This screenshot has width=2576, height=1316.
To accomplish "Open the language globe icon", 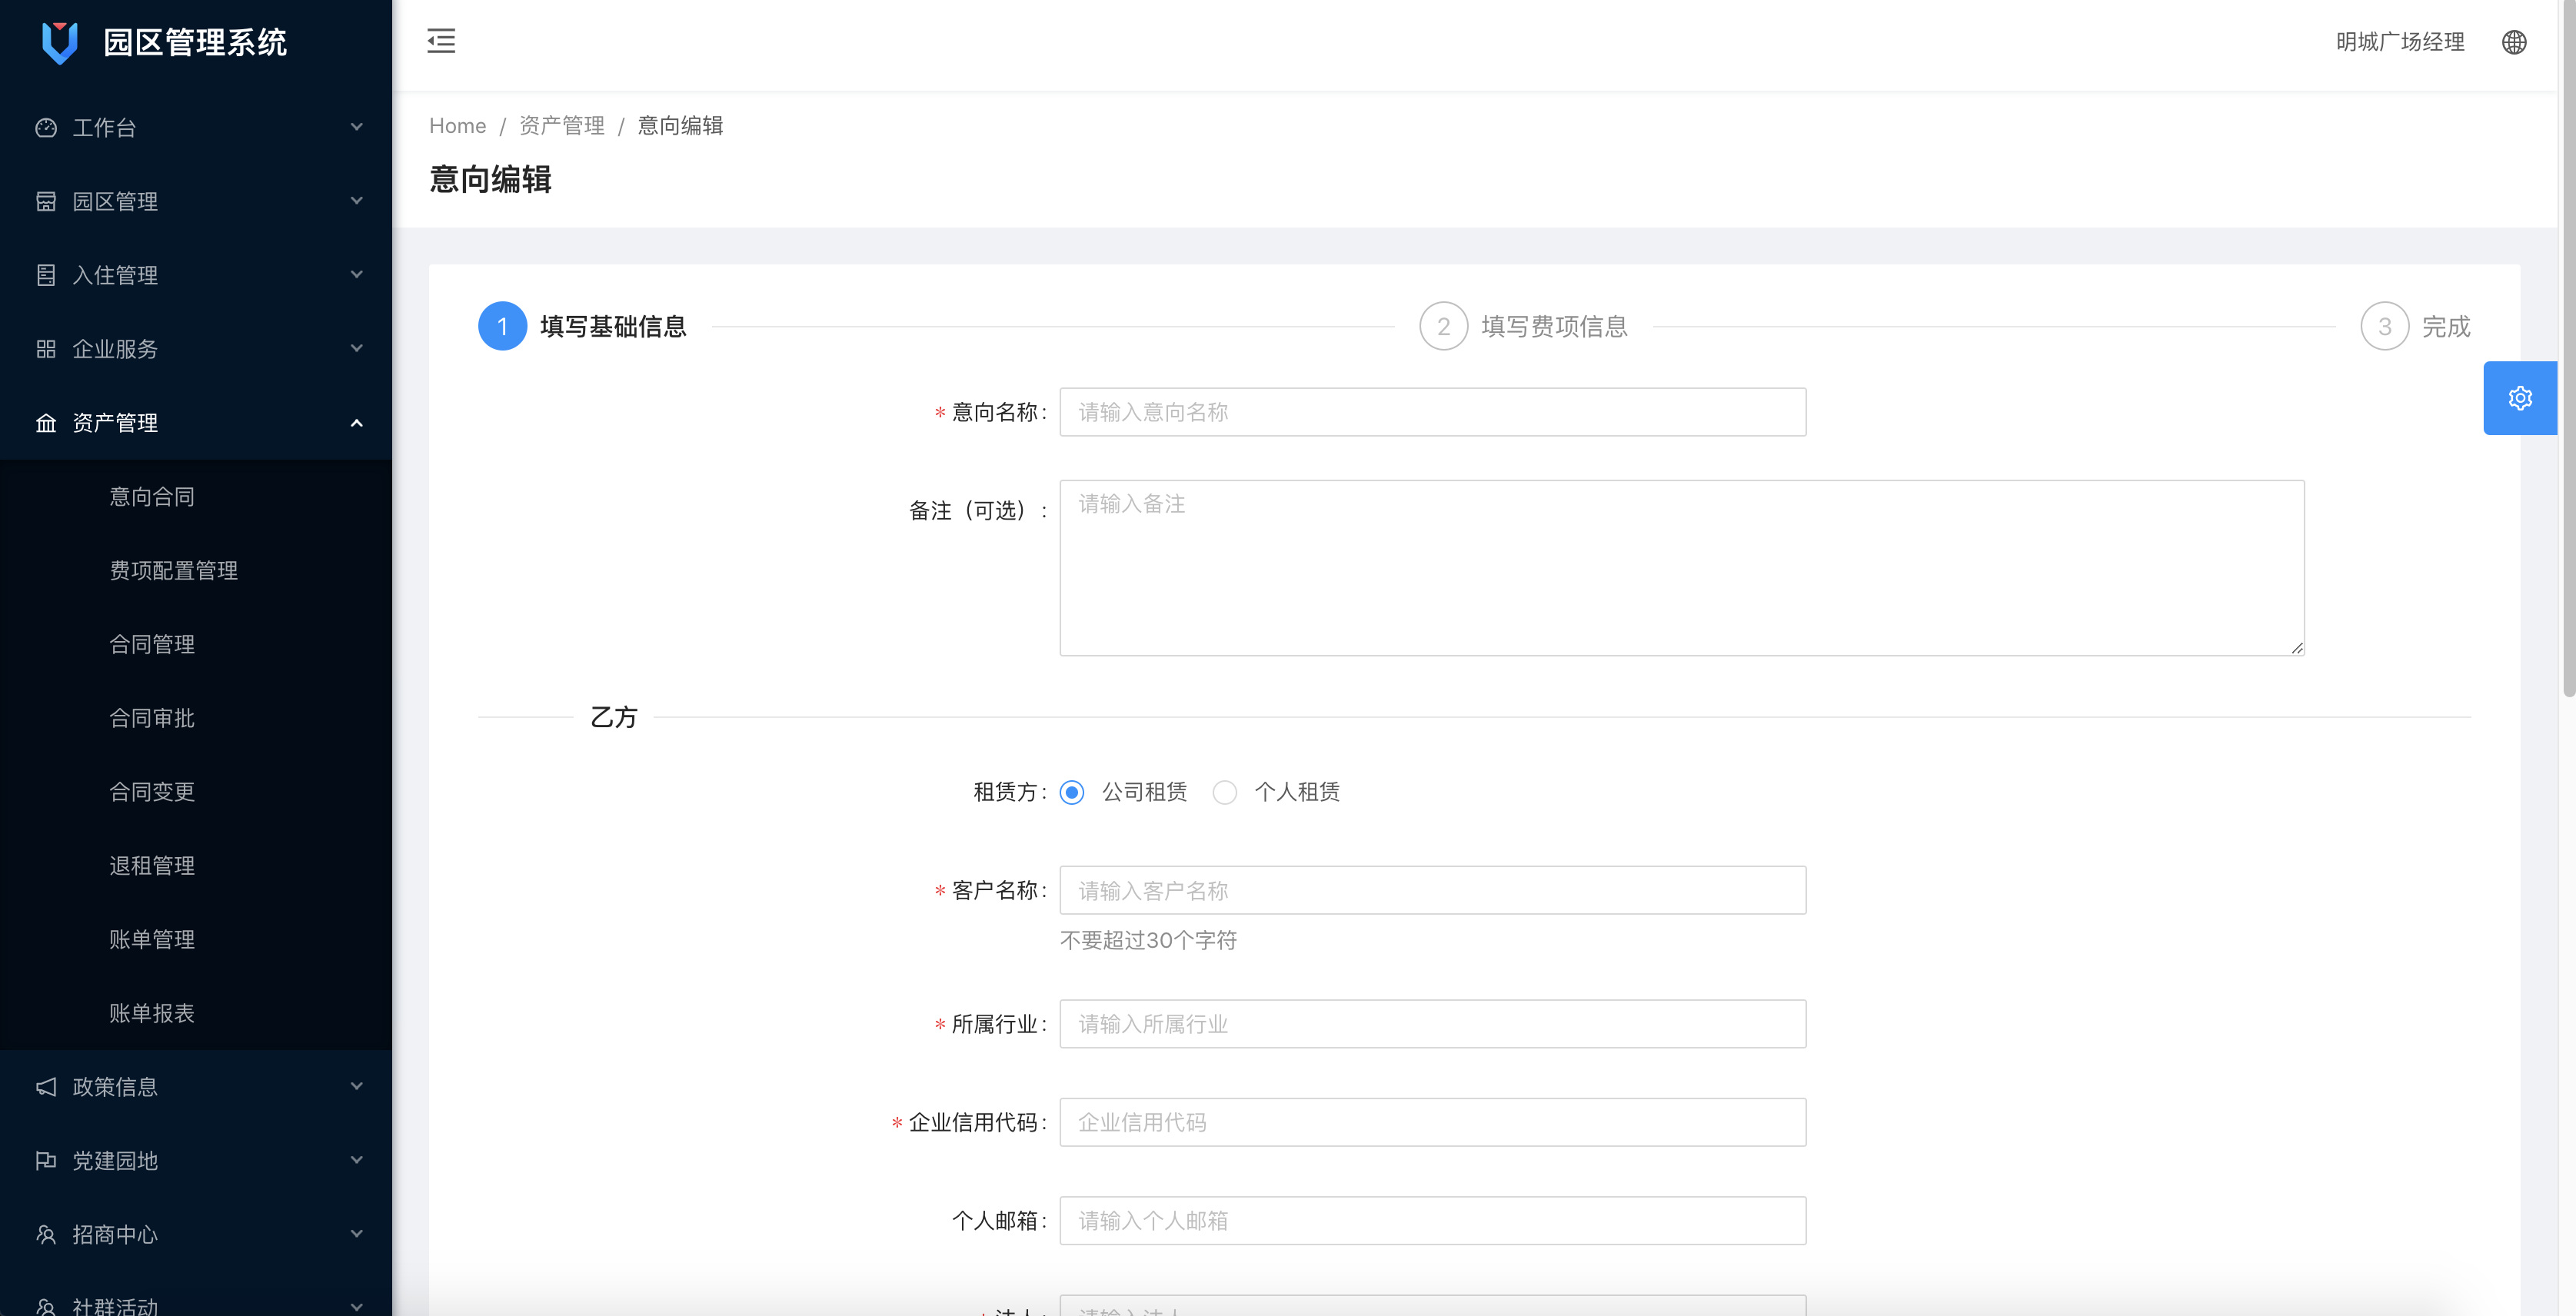I will (2514, 42).
